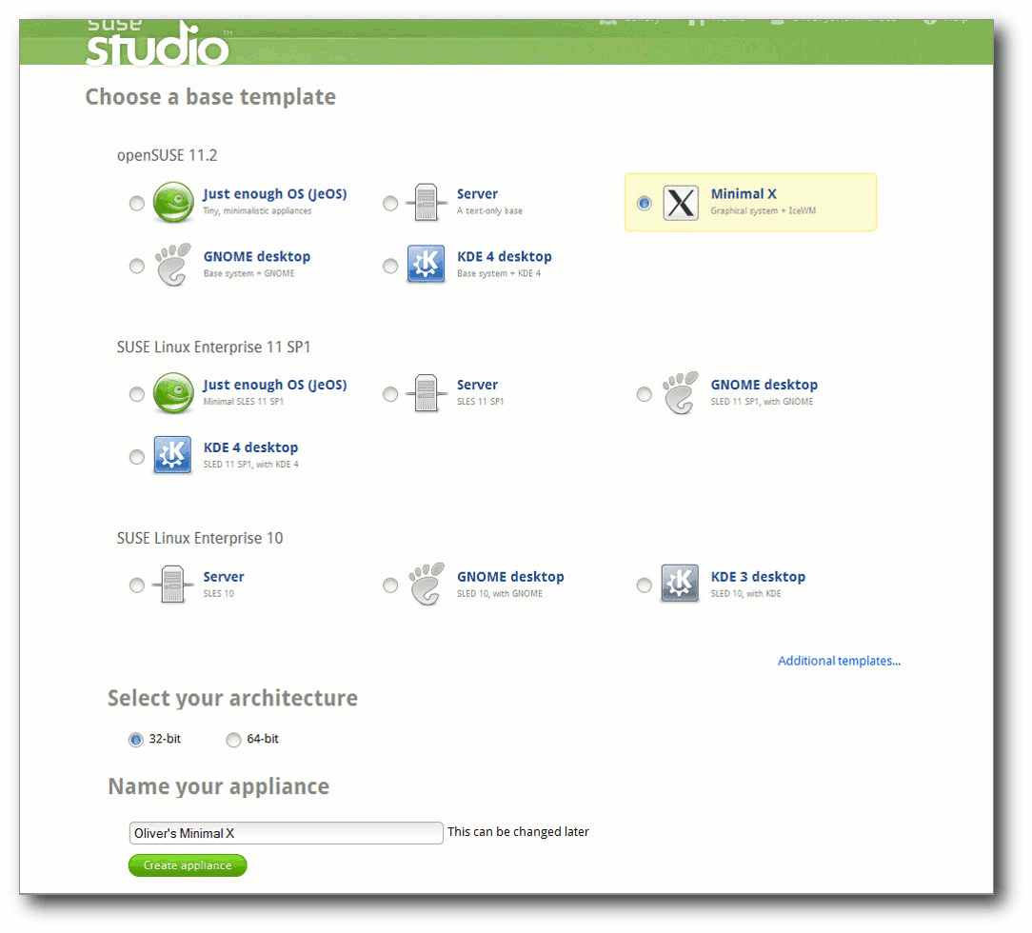Screen dimensions: 1032x933
Task: Click the Enterprise 10 GNOME desktop title
Action: pyautogui.click(x=510, y=576)
